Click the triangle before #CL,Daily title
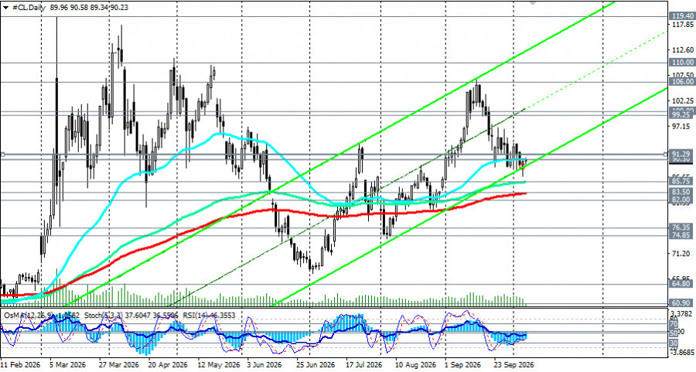 5,7
